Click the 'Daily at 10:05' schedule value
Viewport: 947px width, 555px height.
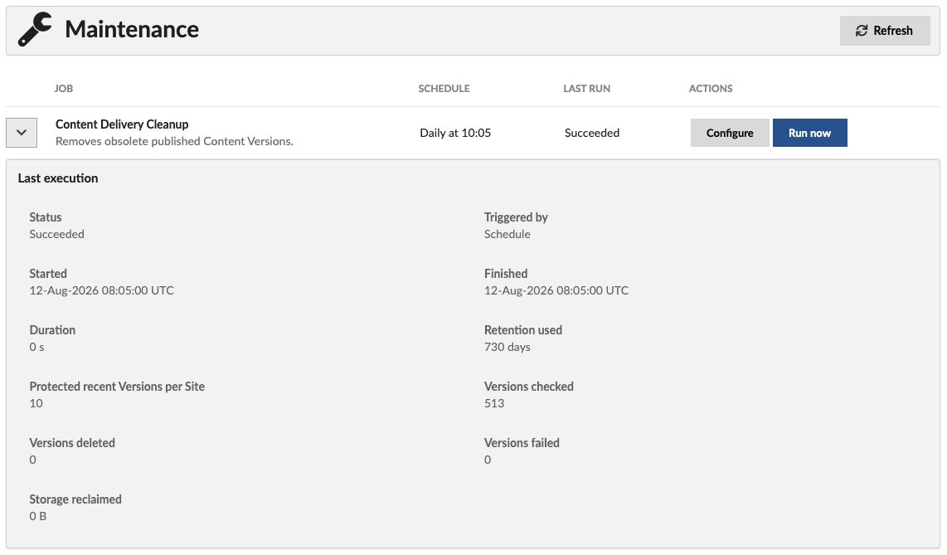click(455, 133)
